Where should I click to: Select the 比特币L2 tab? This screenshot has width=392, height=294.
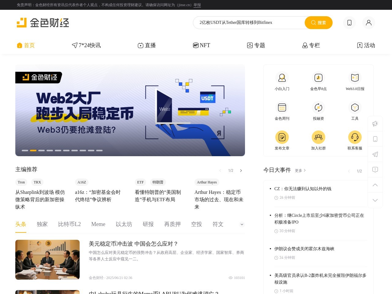[70, 224]
